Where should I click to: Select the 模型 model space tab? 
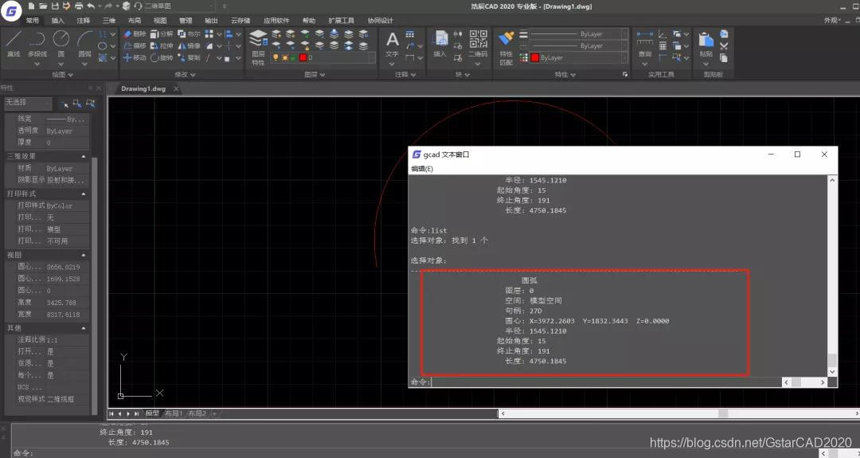(x=152, y=413)
